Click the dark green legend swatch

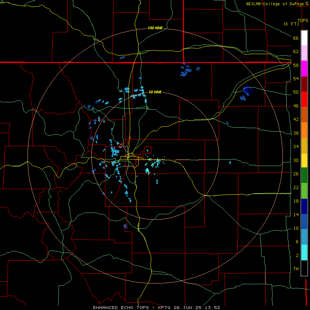304,175
